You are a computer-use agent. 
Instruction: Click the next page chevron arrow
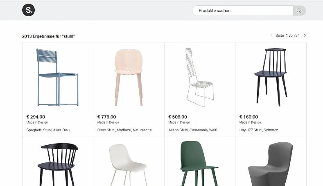304,35
